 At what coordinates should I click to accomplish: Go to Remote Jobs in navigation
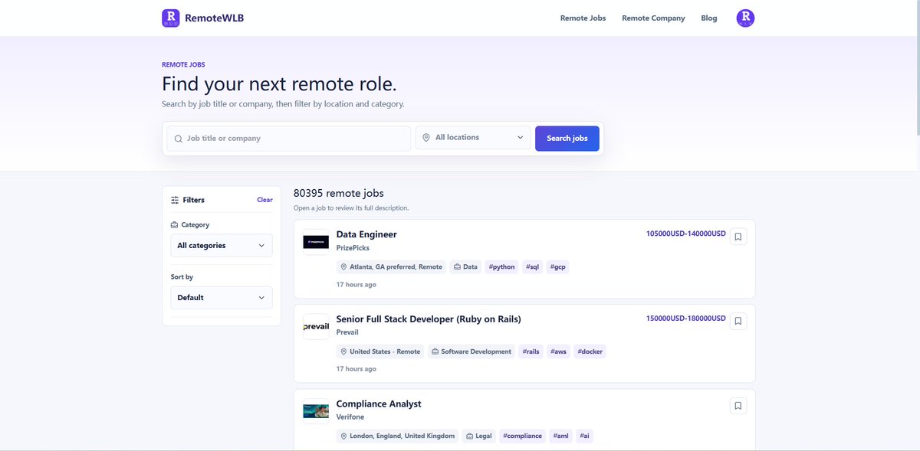pos(583,18)
